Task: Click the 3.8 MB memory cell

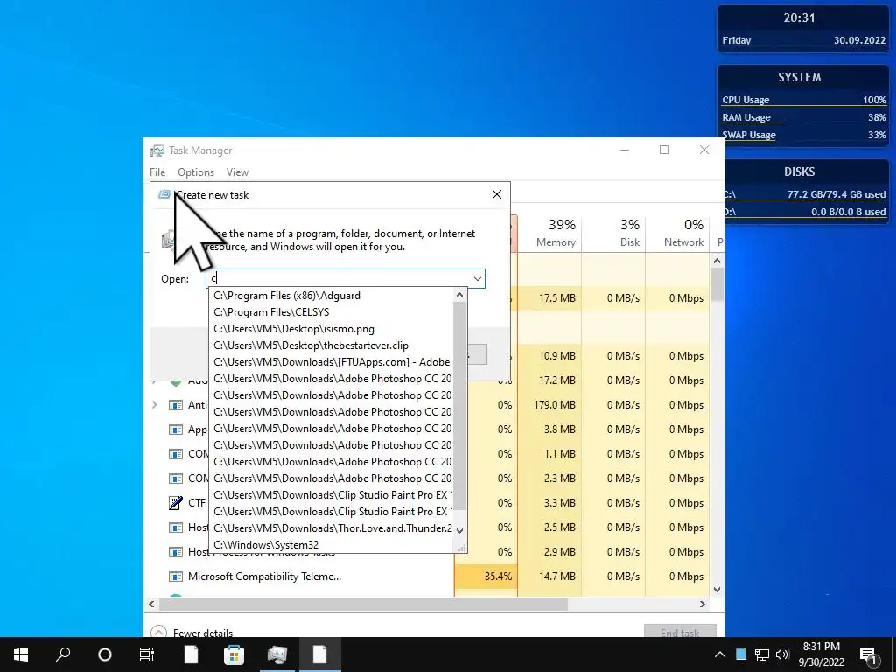Action: 549,430
